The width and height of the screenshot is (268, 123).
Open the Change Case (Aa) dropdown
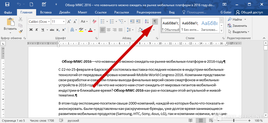point(84,22)
